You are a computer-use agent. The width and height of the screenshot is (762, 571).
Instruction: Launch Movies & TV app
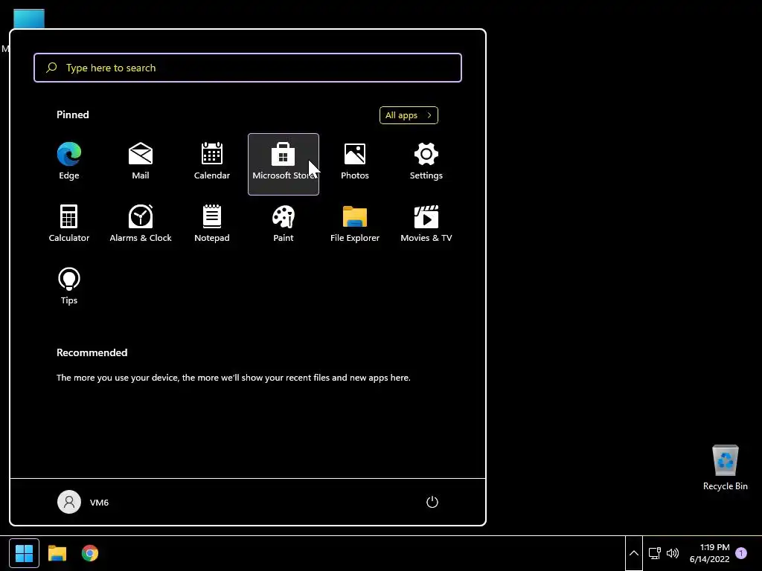coord(426,226)
